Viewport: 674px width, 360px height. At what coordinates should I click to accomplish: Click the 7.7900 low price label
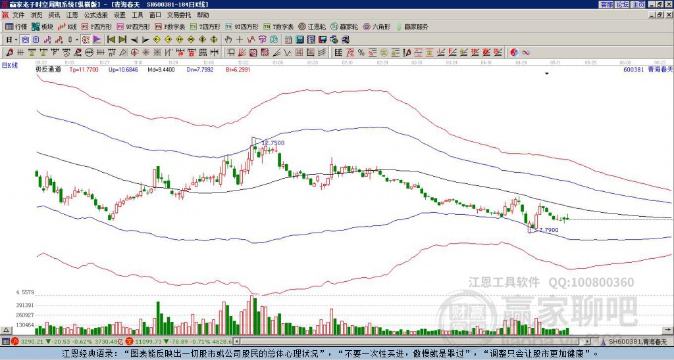point(548,230)
